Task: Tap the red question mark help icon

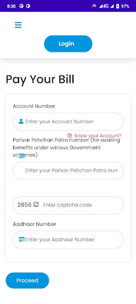Action: pos(70,135)
